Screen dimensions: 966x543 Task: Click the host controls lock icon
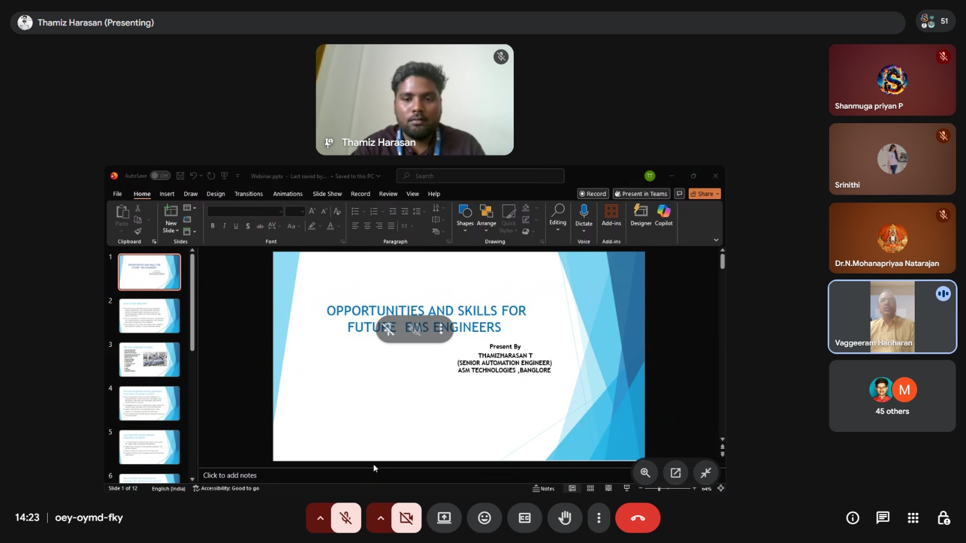click(x=943, y=518)
